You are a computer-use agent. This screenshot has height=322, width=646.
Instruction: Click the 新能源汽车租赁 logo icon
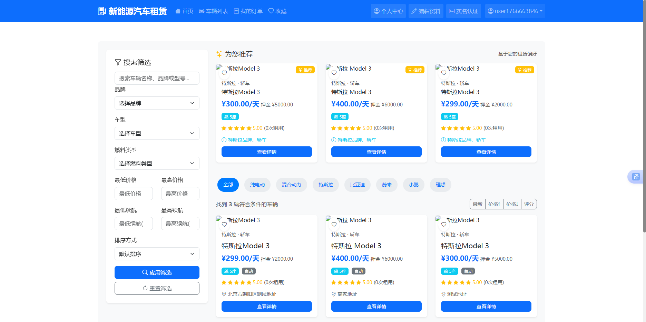[x=102, y=11]
